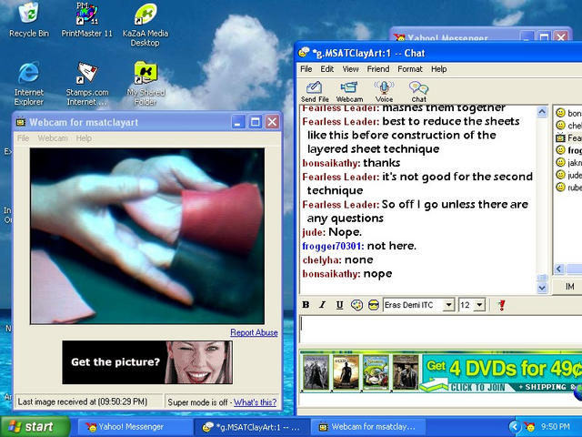Launch Internet Explorer desktop icon
This screenshot has height=437, width=582.
(29, 83)
